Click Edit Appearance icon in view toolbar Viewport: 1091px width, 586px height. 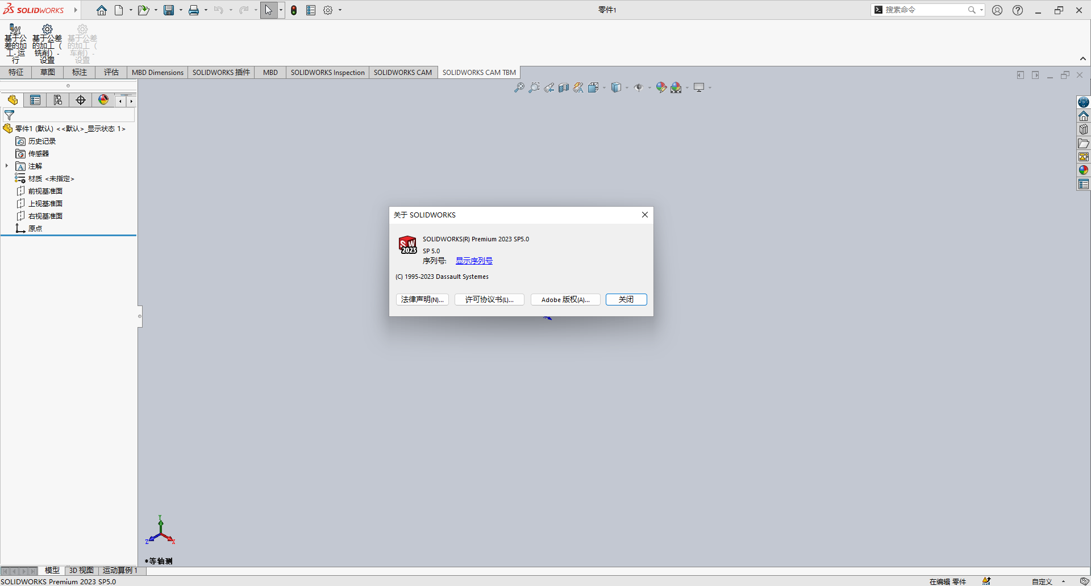[x=661, y=87]
